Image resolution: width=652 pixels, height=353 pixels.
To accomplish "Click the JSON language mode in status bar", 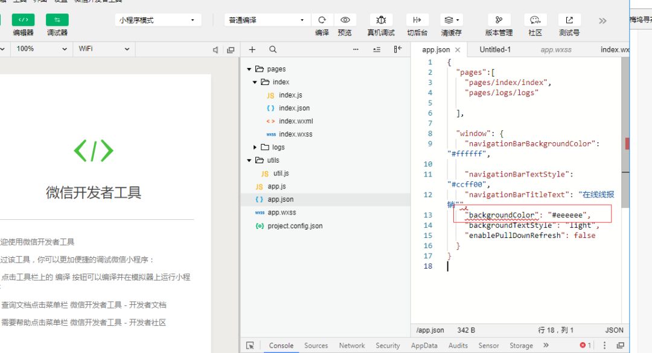I will click(614, 330).
